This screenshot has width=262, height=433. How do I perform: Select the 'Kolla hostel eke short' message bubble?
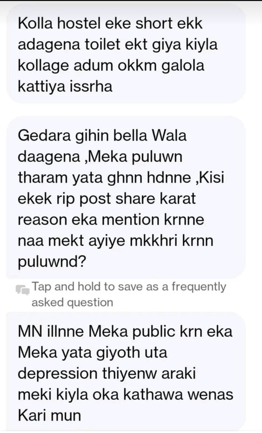[x=126, y=54]
